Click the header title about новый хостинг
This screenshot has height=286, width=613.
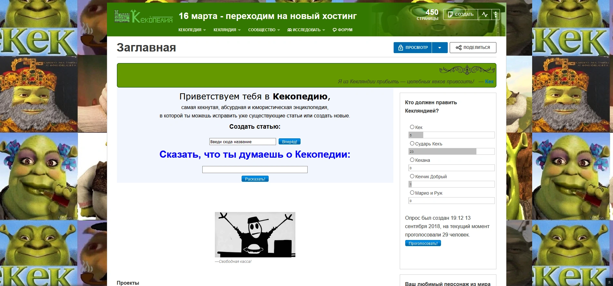(268, 16)
